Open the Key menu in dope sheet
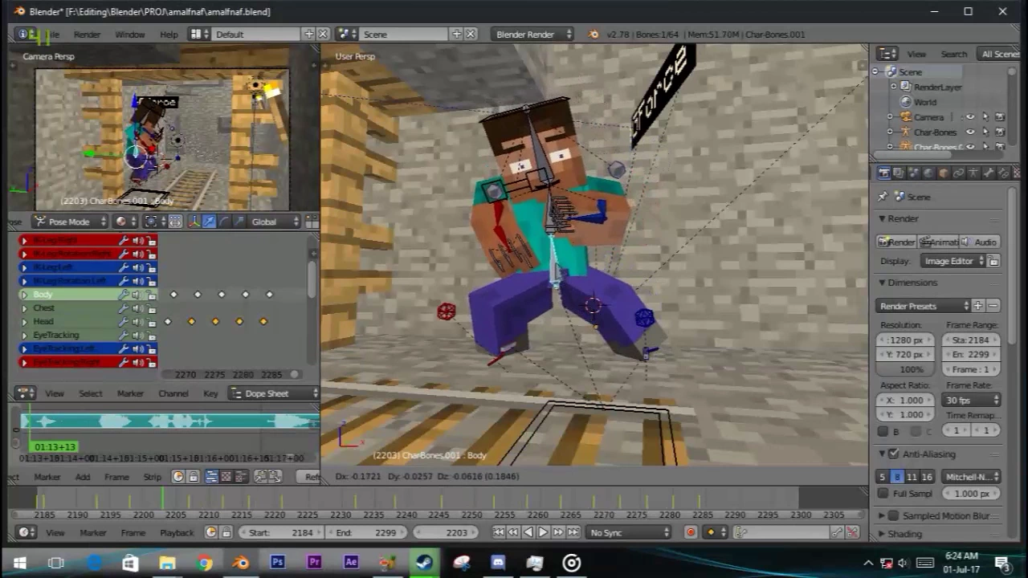This screenshot has width=1028, height=578. (x=210, y=393)
